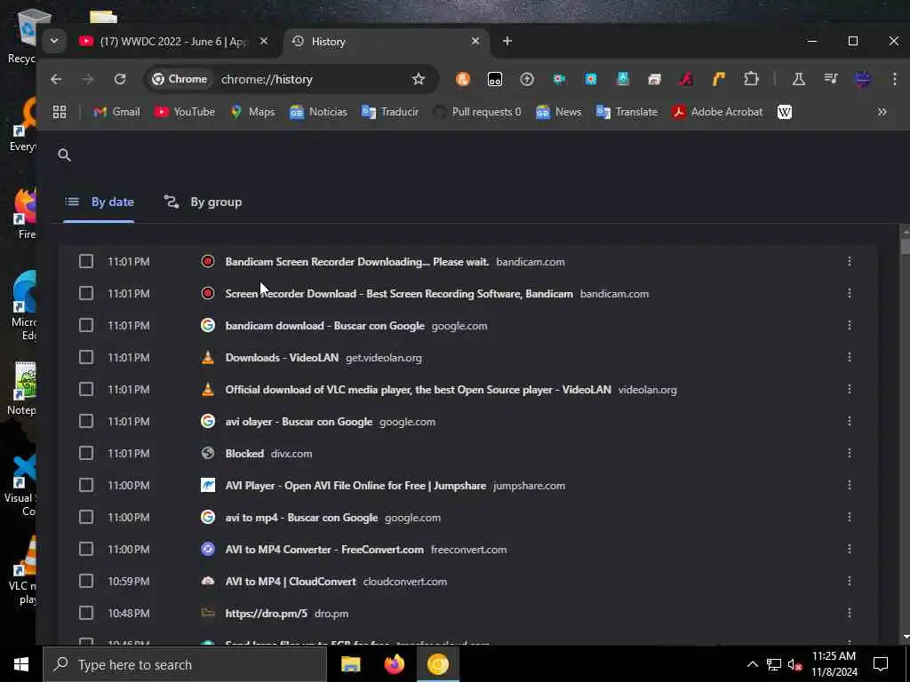Click the Chrome taskbar icon

click(x=438, y=664)
